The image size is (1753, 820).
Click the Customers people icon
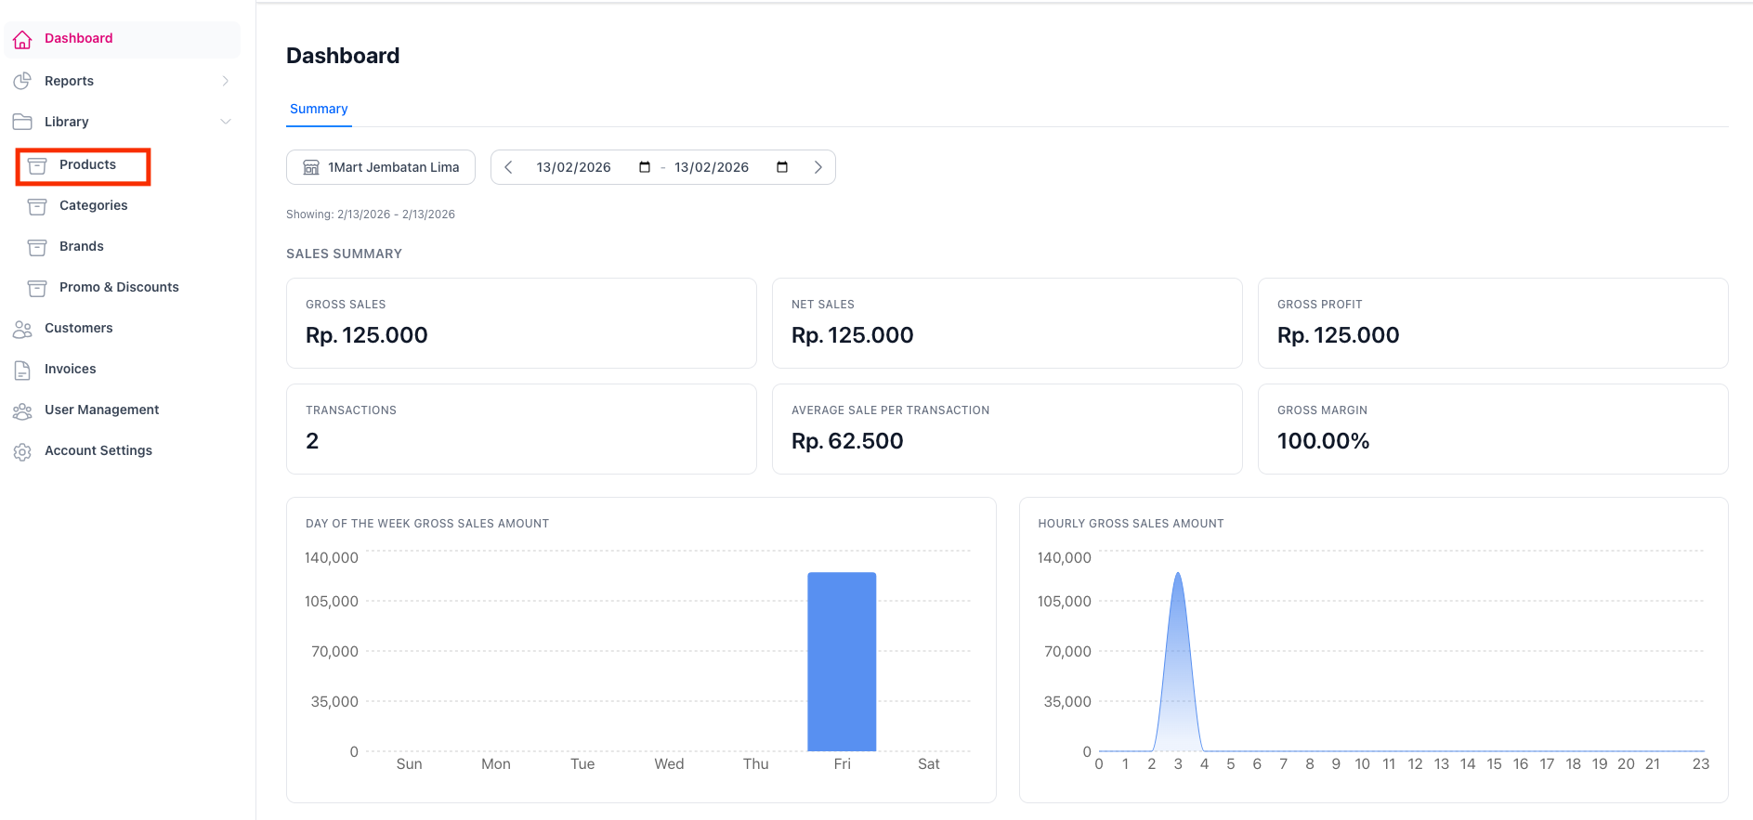22,329
